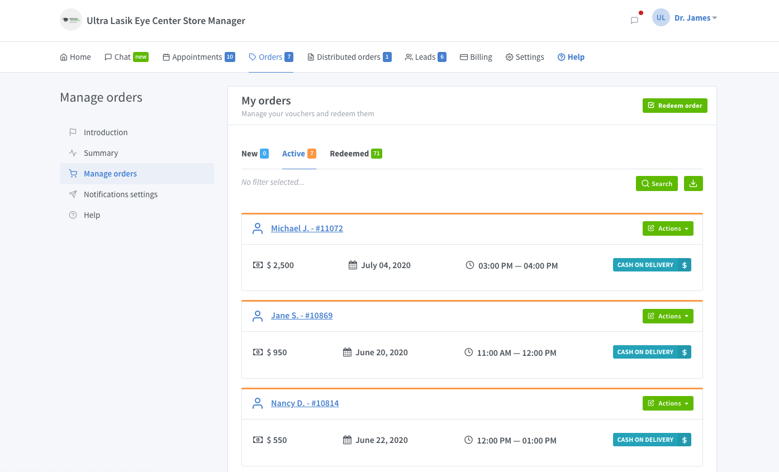Click Help in the top navigation
The image size is (779, 472).
click(x=571, y=57)
